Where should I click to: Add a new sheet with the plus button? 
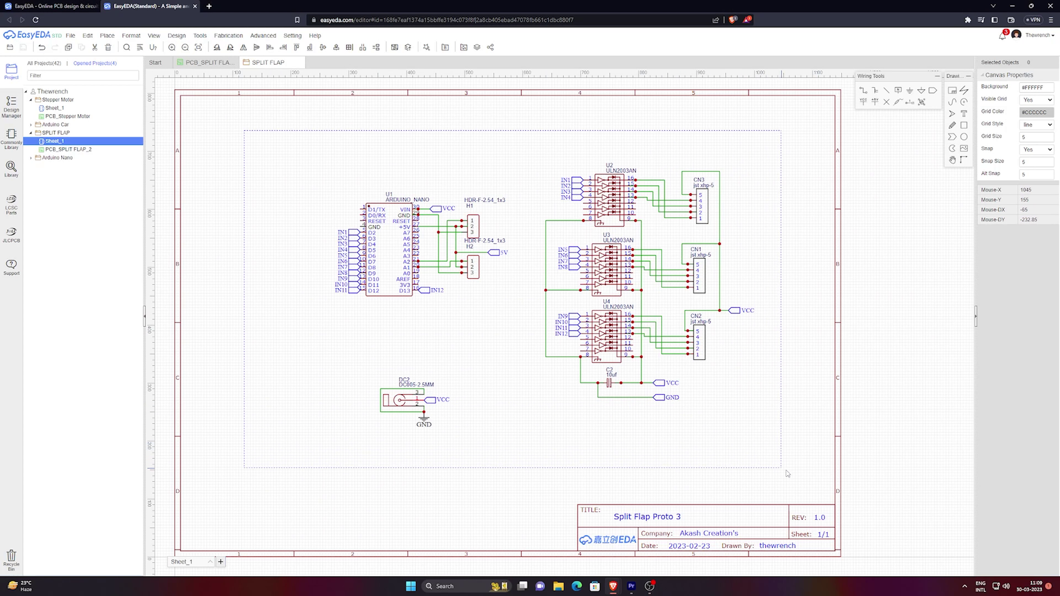pos(220,562)
